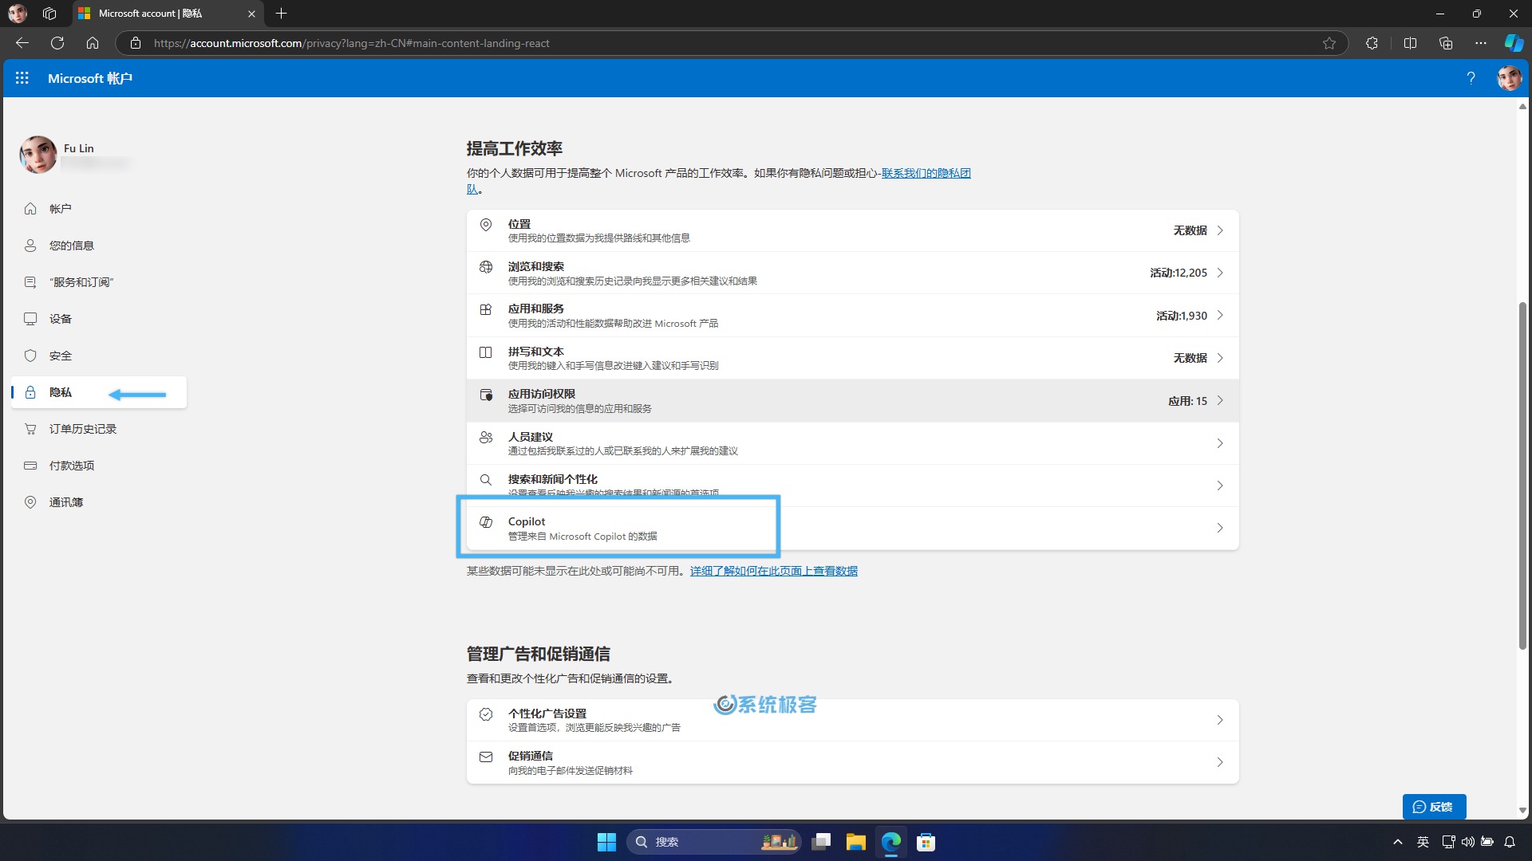Open browser settings and more menu

point(1481,43)
